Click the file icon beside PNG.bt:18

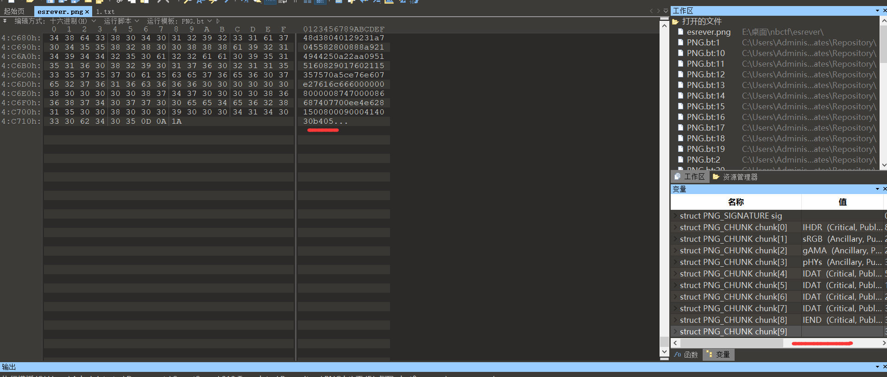coord(680,138)
